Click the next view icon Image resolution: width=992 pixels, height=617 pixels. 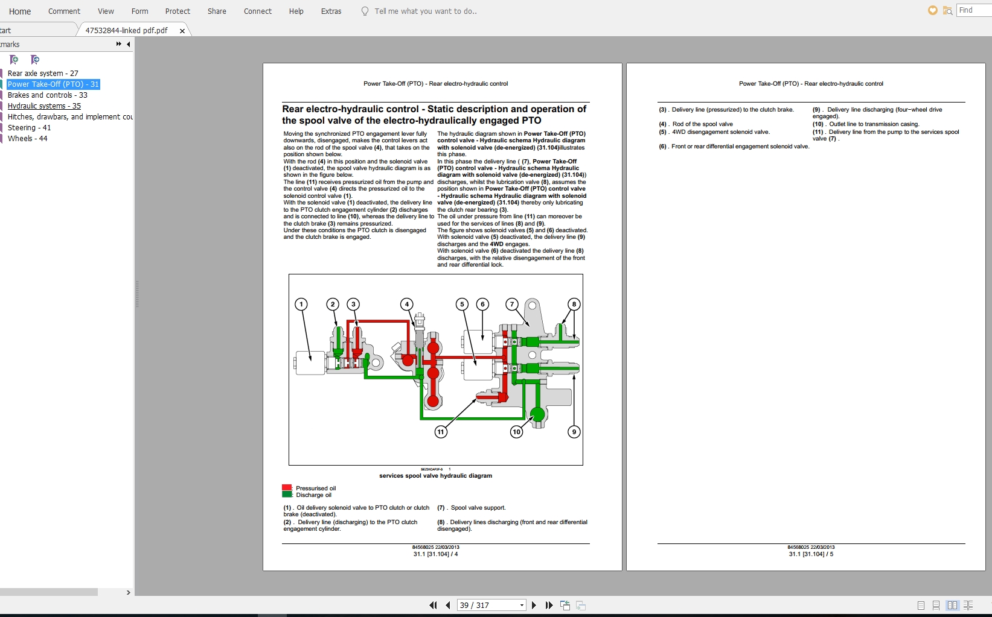click(x=581, y=605)
